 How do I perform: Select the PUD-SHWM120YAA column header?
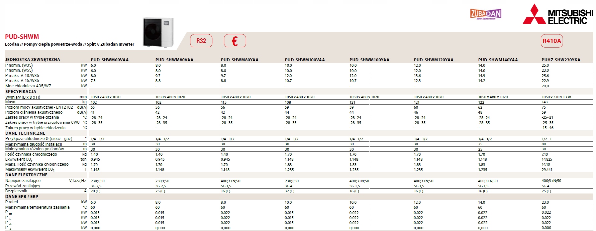click(x=433, y=60)
